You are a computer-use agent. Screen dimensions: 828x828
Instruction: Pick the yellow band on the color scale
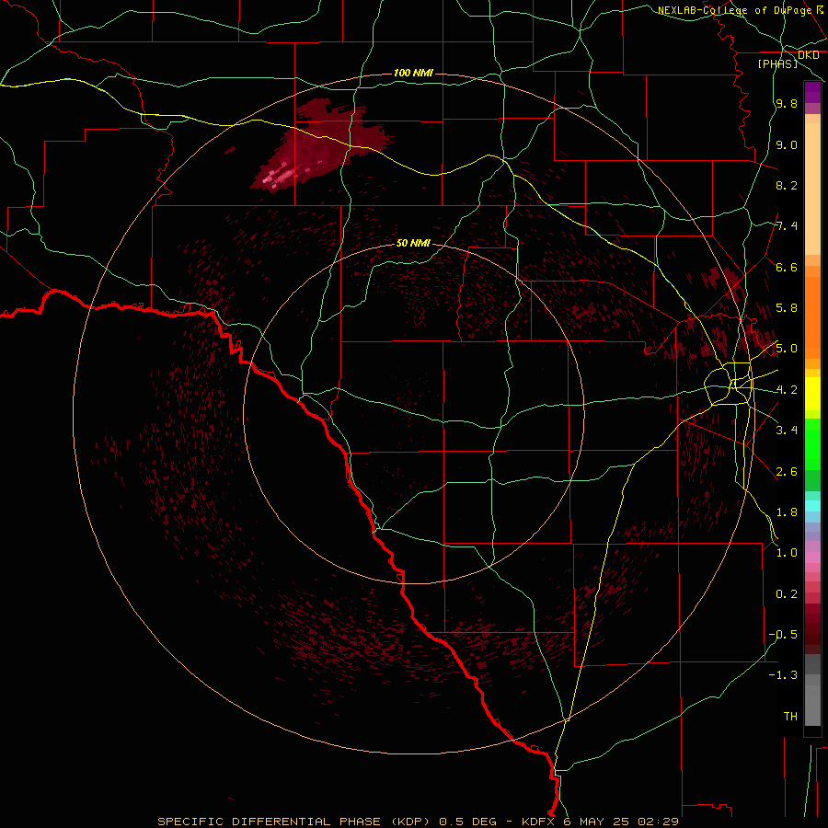[812, 394]
